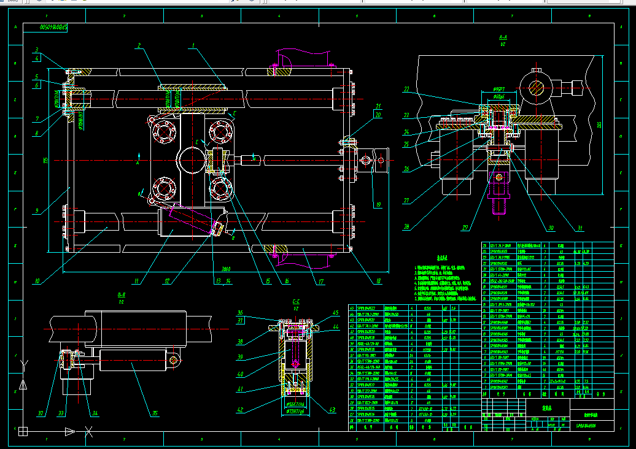This screenshot has height=449, width=636.
Task: Select callout label 39 in section C-C
Action: [x=240, y=358]
